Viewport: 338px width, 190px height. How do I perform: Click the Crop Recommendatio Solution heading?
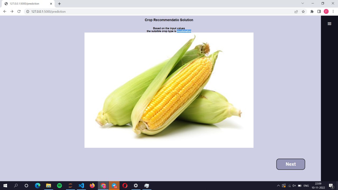point(169,20)
